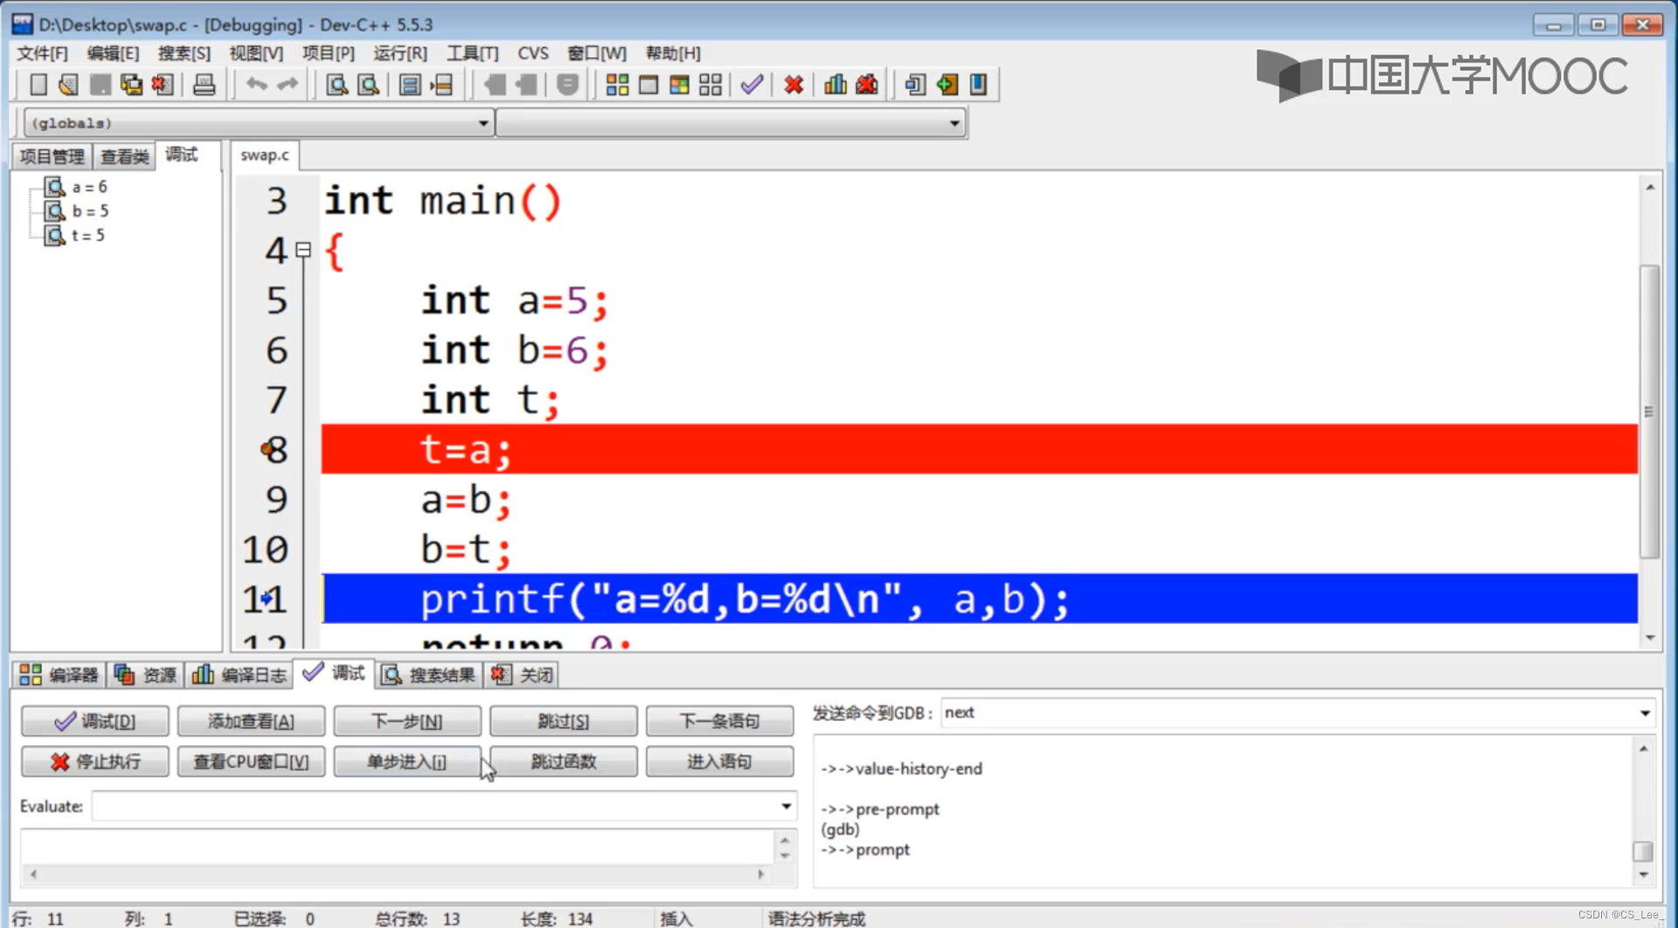Click the Run toolbar icon showing a window
The height and width of the screenshot is (928, 1678).
pyautogui.click(x=648, y=85)
